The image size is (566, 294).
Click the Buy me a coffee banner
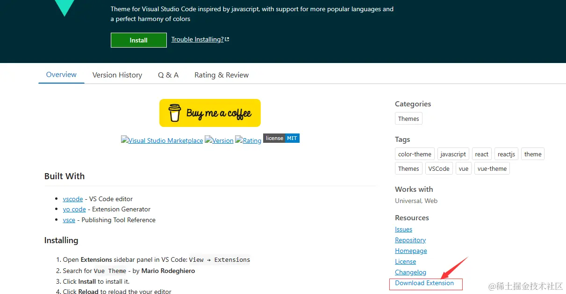210,113
